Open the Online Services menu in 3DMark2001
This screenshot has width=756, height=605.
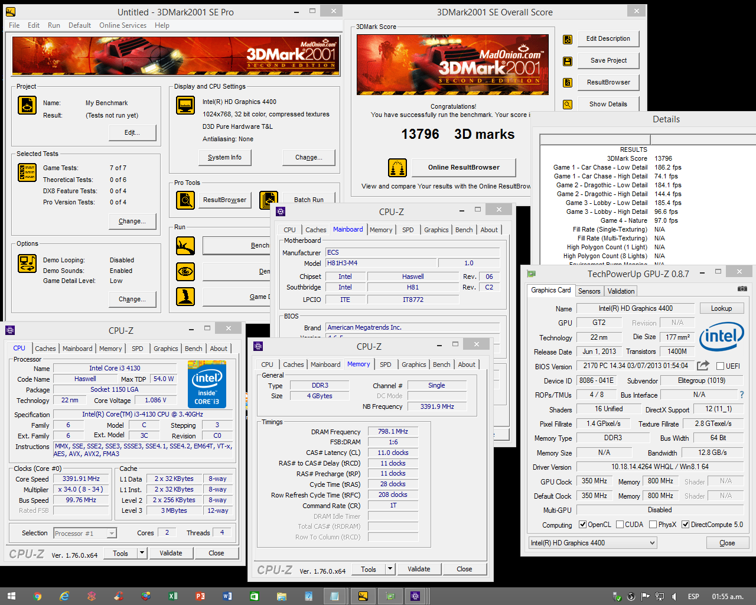coord(123,25)
